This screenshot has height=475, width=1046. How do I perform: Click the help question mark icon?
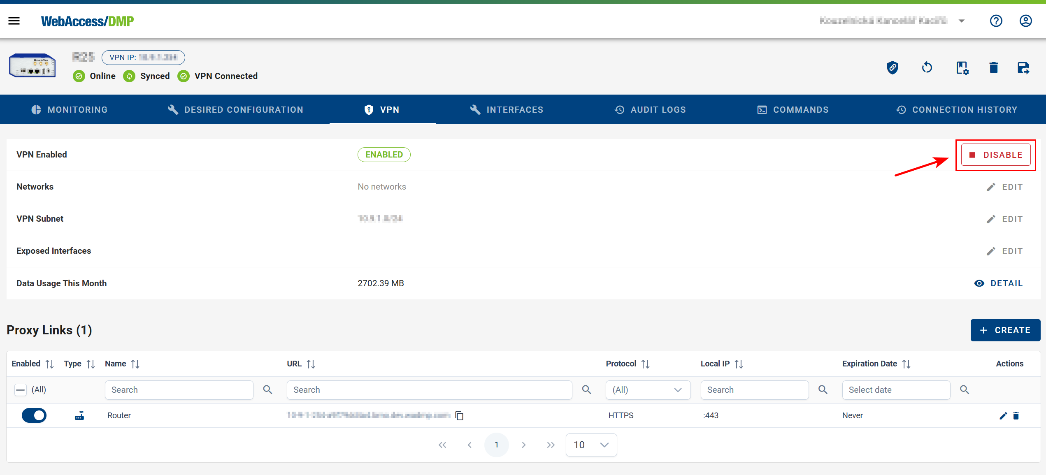(996, 21)
